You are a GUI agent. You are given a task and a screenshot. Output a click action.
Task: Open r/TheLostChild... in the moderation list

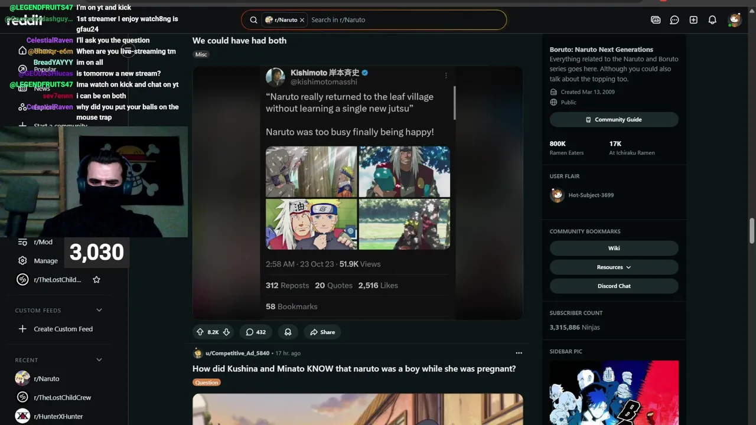pyautogui.click(x=57, y=279)
